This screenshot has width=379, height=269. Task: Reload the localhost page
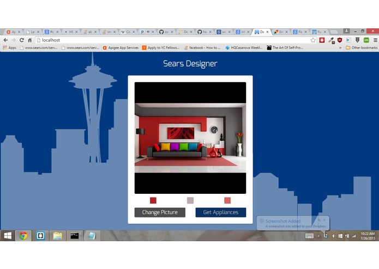tap(22, 40)
